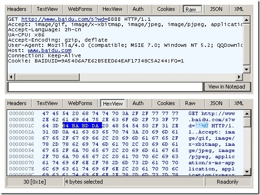Click ASCII text 'ge/gif, image/'
This screenshot has height=195, width=260.
coord(212,138)
